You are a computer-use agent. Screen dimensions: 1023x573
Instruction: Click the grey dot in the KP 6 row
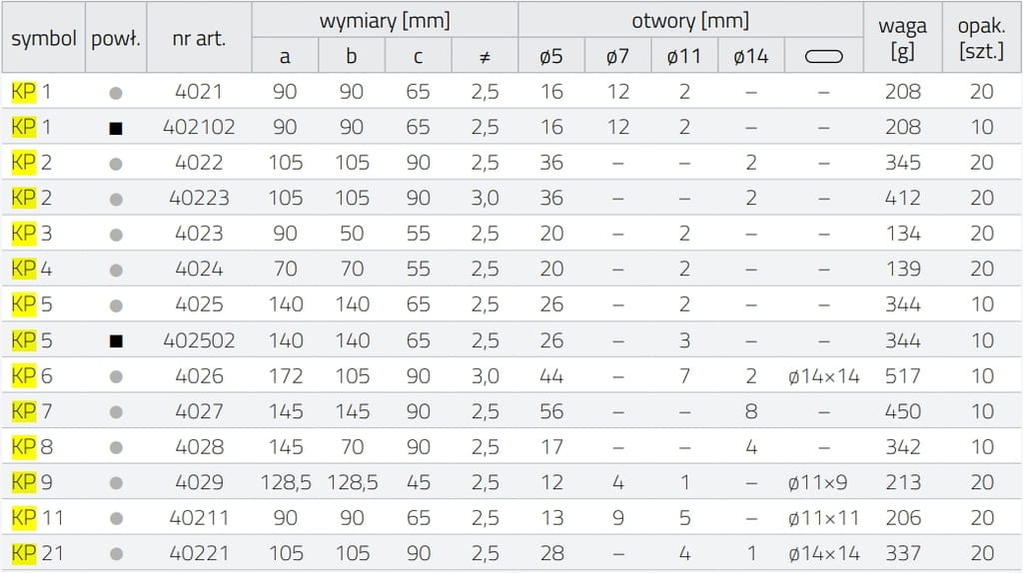click(116, 376)
